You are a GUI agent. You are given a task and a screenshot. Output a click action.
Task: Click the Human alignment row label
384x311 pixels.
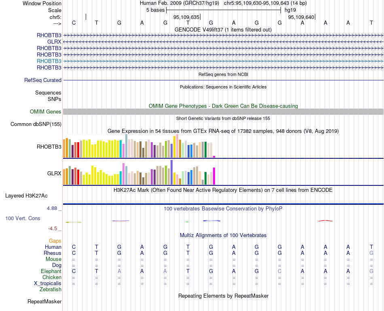point(53,247)
